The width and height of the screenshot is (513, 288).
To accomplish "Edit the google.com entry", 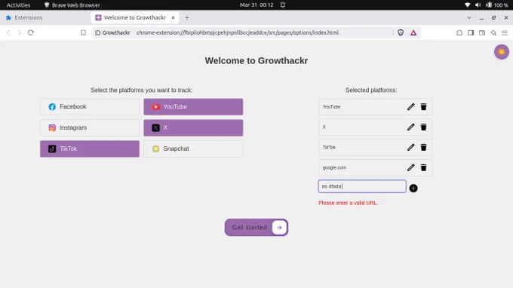I will coord(410,167).
